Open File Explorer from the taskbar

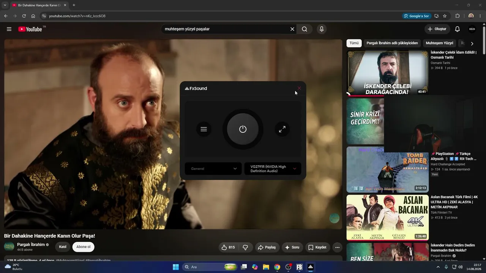point(266,267)
